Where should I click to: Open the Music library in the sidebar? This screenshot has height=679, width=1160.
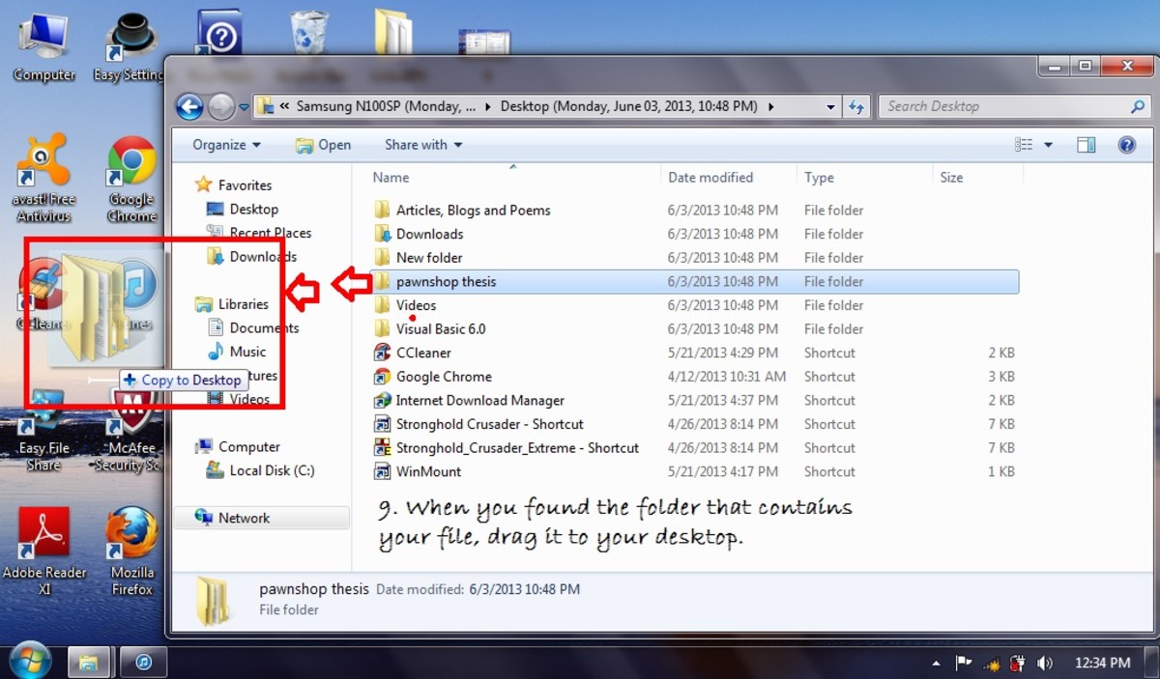click(x=246, y=352)
